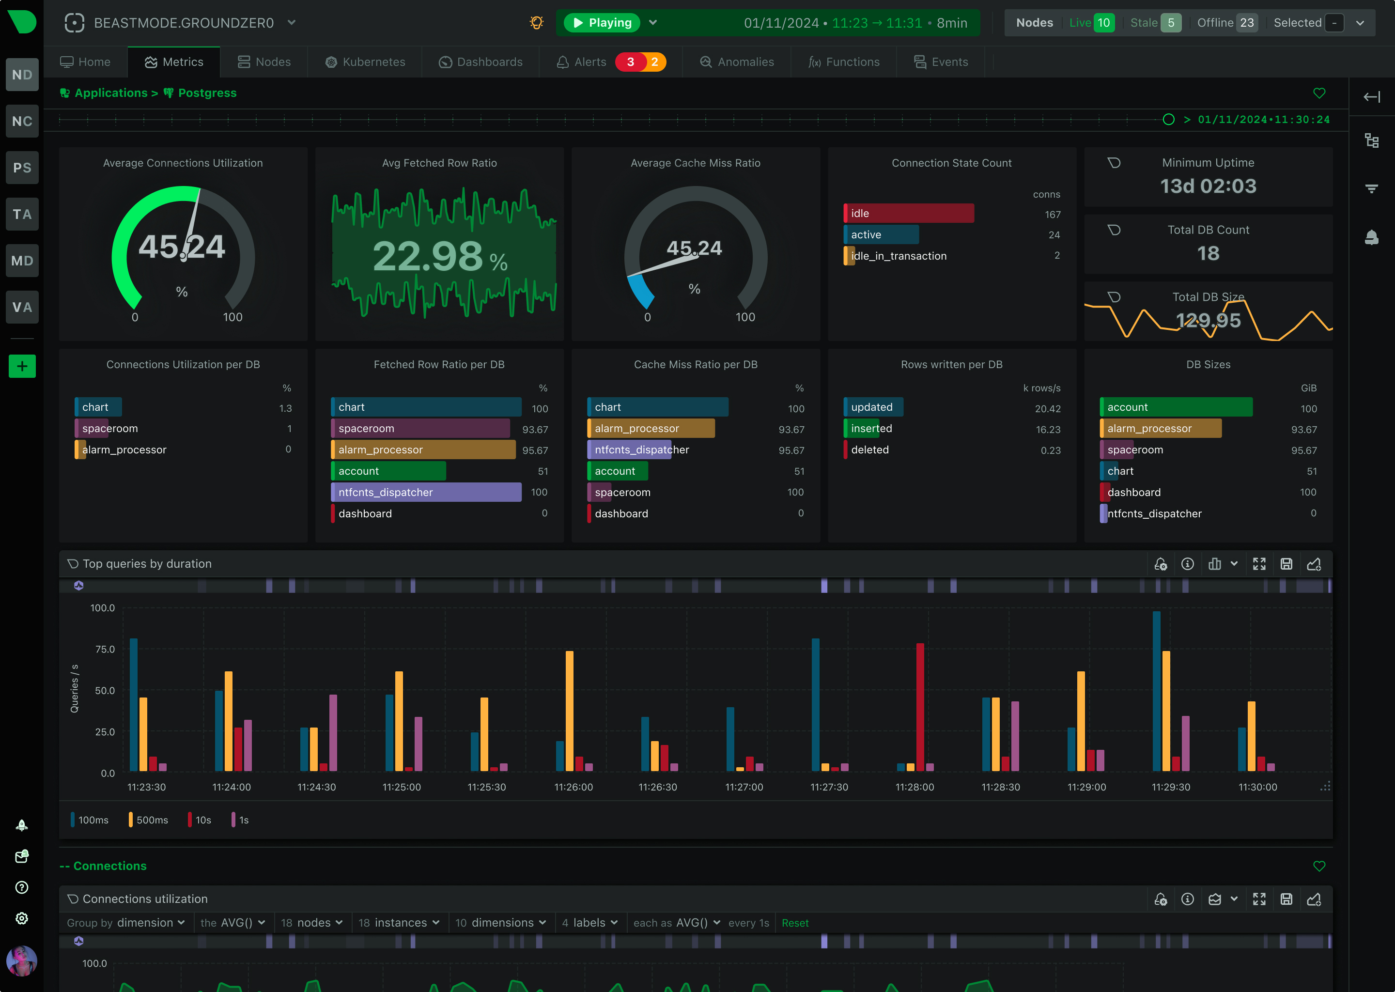Switch to the Nodes tab
Image resolution: width=1395 pixels, height=992 pixels.
tap(263, 62)
